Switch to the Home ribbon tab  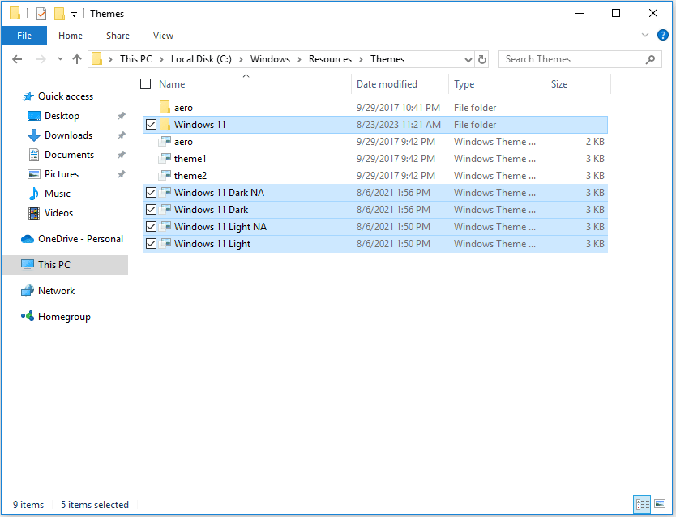click(71, 36)
